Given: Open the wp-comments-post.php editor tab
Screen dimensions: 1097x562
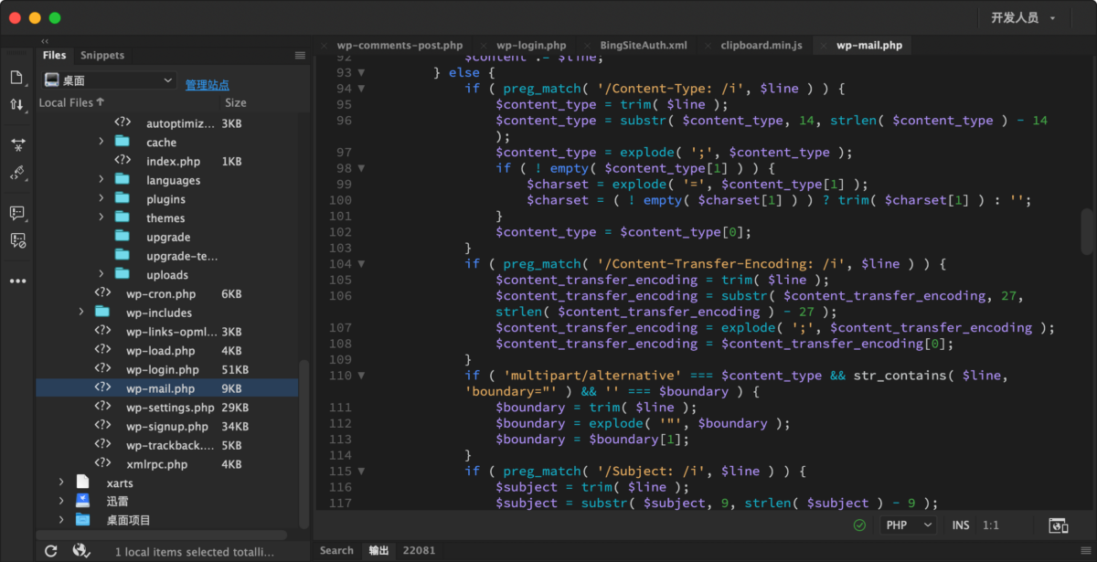Looking at the screenshot, I should point(399,46).
